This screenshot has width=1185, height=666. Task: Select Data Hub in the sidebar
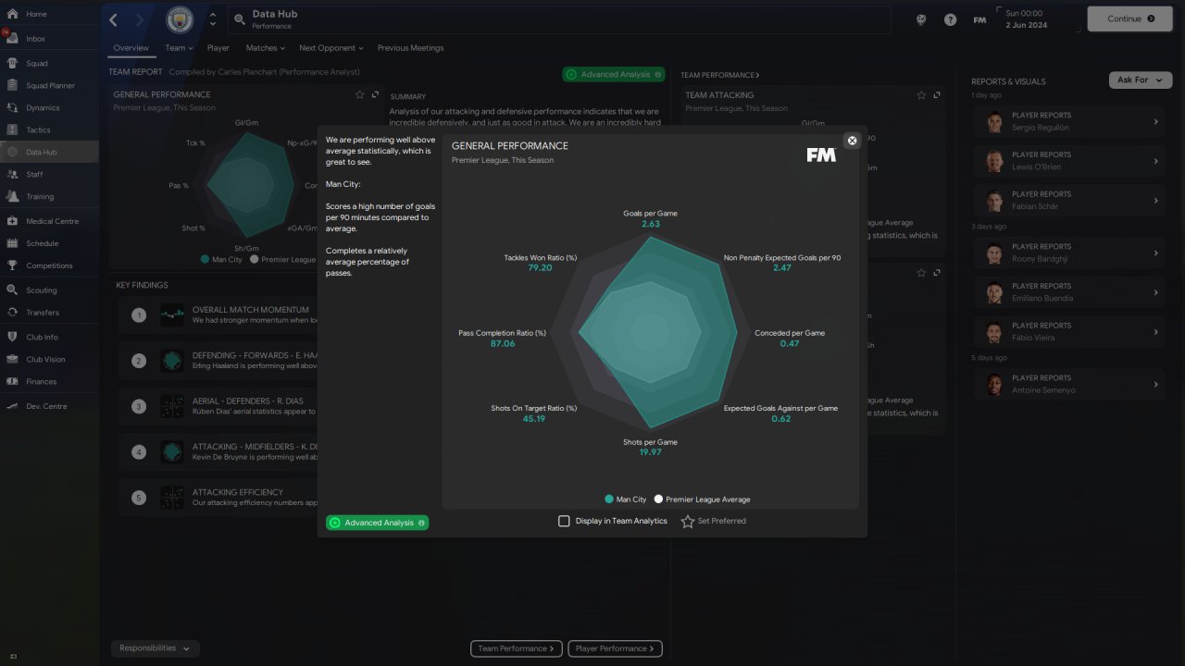[49, 153]
